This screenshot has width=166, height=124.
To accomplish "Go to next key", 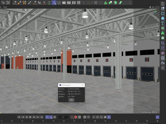I will (38, 117).
